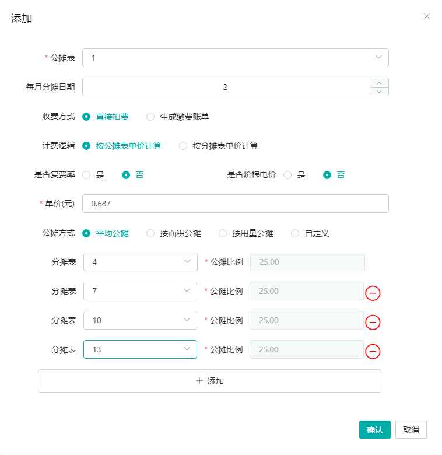Delete the 分摊表 row with value 13
442x455 pixels.
373,351
